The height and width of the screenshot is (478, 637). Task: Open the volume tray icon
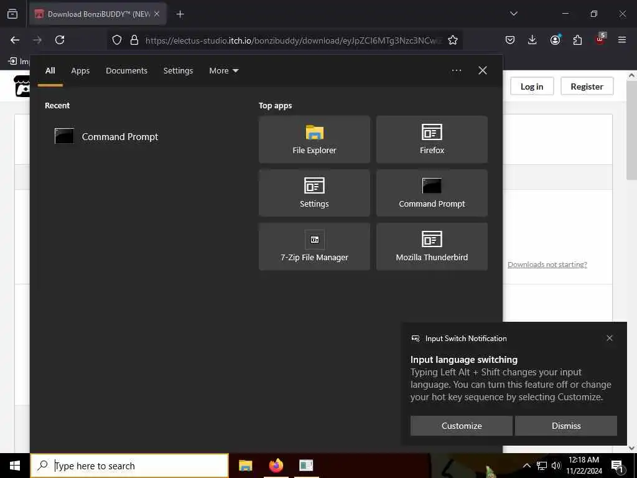click(x=556, y=466)
